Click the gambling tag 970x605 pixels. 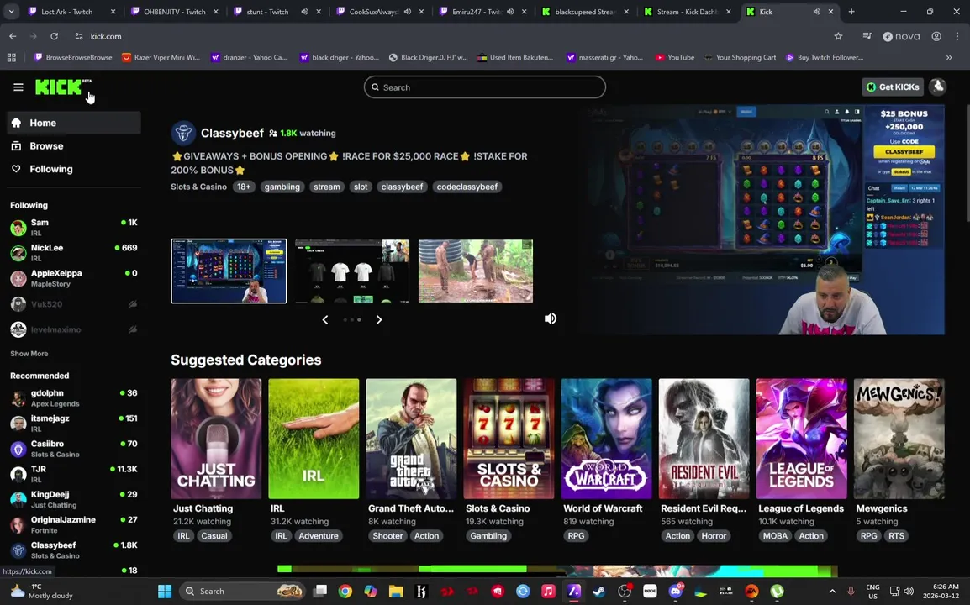pyautogui.click(x=282, y=187)
